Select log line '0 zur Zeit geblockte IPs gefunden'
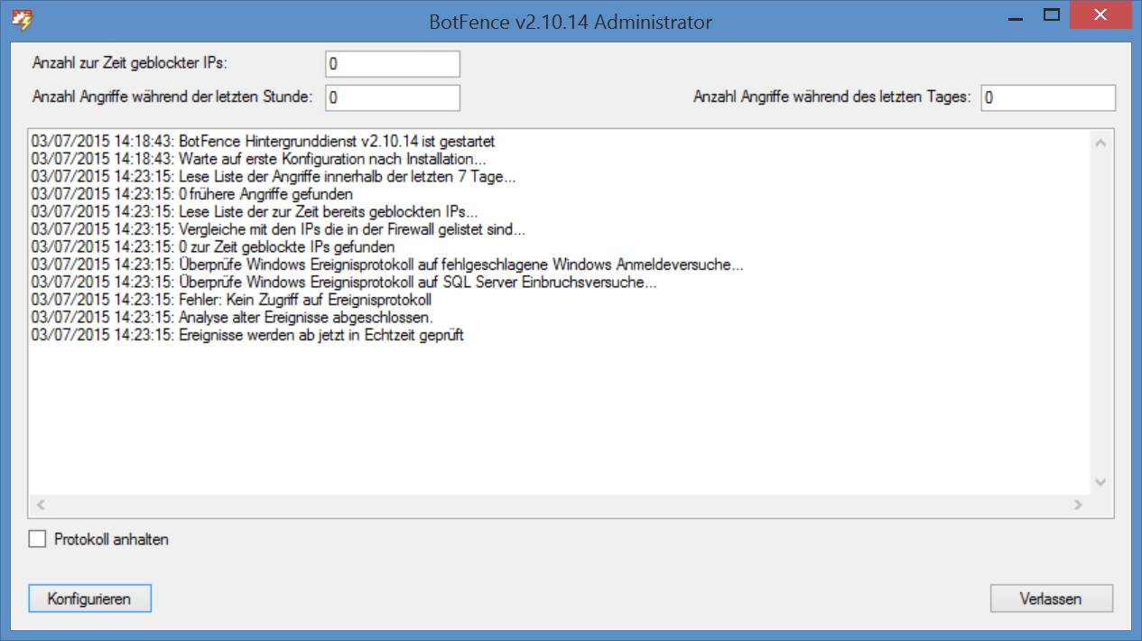 point(212,246)
